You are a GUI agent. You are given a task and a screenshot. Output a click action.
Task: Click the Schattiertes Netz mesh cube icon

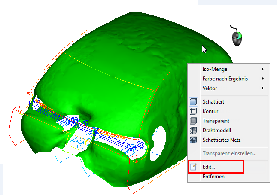(x=193, y=140)
